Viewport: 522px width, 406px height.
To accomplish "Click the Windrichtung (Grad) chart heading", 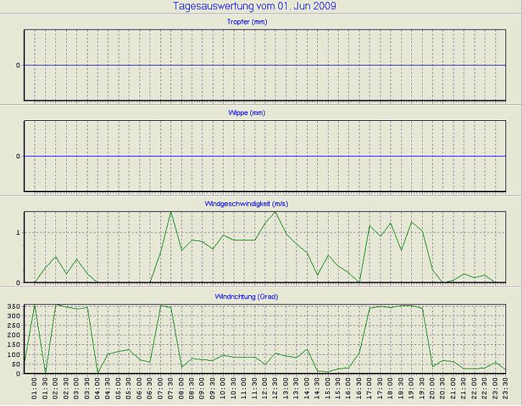I will tap(261, 297).
